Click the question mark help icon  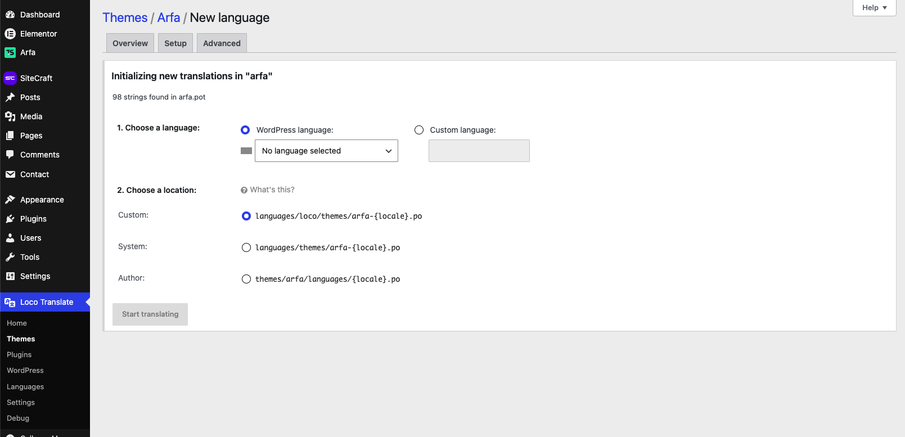click(x=244, y=190)
